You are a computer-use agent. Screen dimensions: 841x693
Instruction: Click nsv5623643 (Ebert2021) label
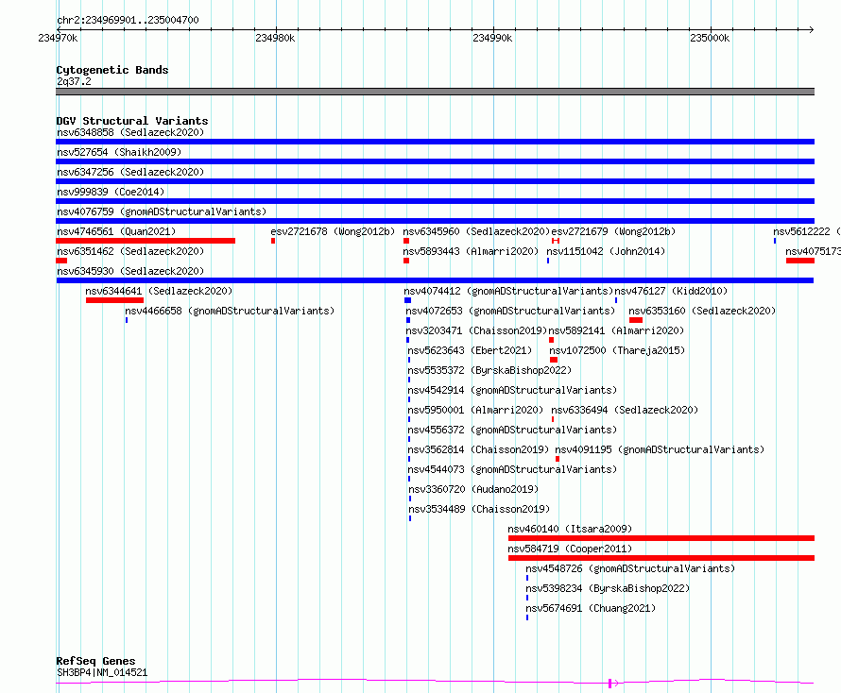pyautogui.click(x=470, y=350)
